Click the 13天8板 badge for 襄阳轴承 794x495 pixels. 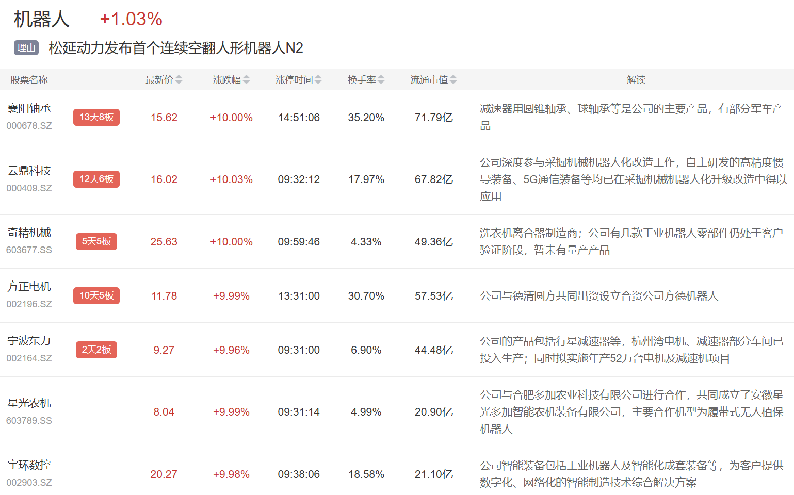[96, 117]
